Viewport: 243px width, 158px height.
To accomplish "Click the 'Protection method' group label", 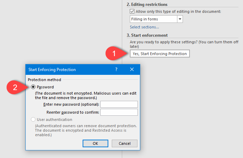I will click(x=44, y=80).
